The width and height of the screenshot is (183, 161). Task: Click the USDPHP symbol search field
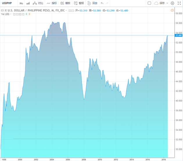(x=9, y=3)
